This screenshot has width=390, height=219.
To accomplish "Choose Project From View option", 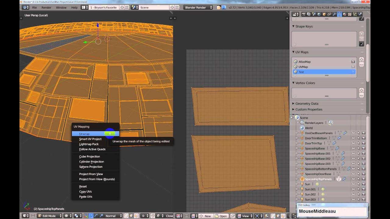I will [x=95, y=174].
